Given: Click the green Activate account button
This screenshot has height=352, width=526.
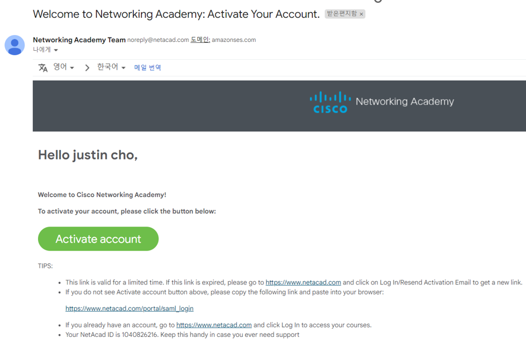Looking at the screenshot, I should click(x=98, y=239).
